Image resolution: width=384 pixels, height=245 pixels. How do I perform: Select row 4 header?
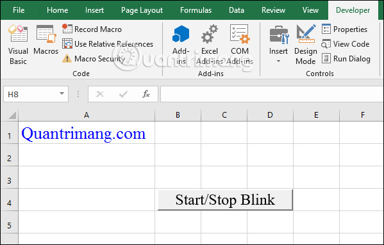(x=10, y=200)
